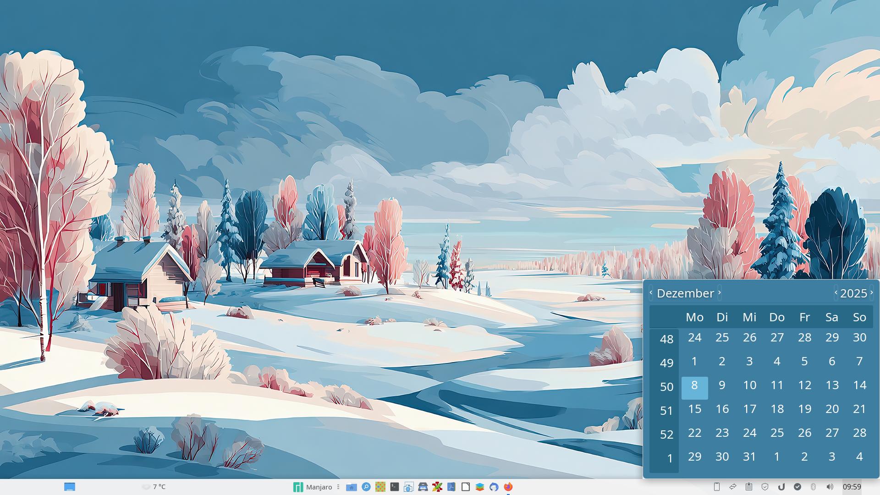Select 24 December in the calendar

click(749, 433)
